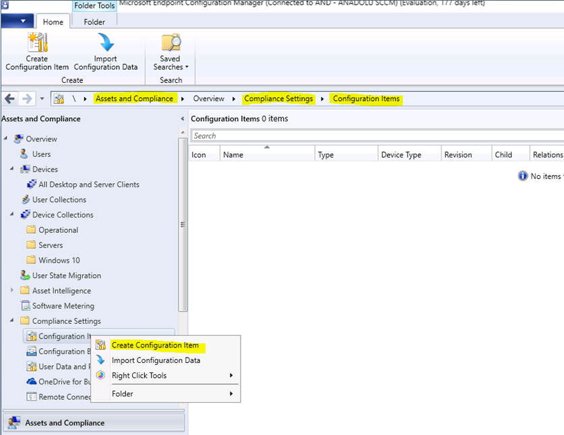
Task: Expand breadcrumb arrow after Assets and Compliance
Action: click(183, 99)
